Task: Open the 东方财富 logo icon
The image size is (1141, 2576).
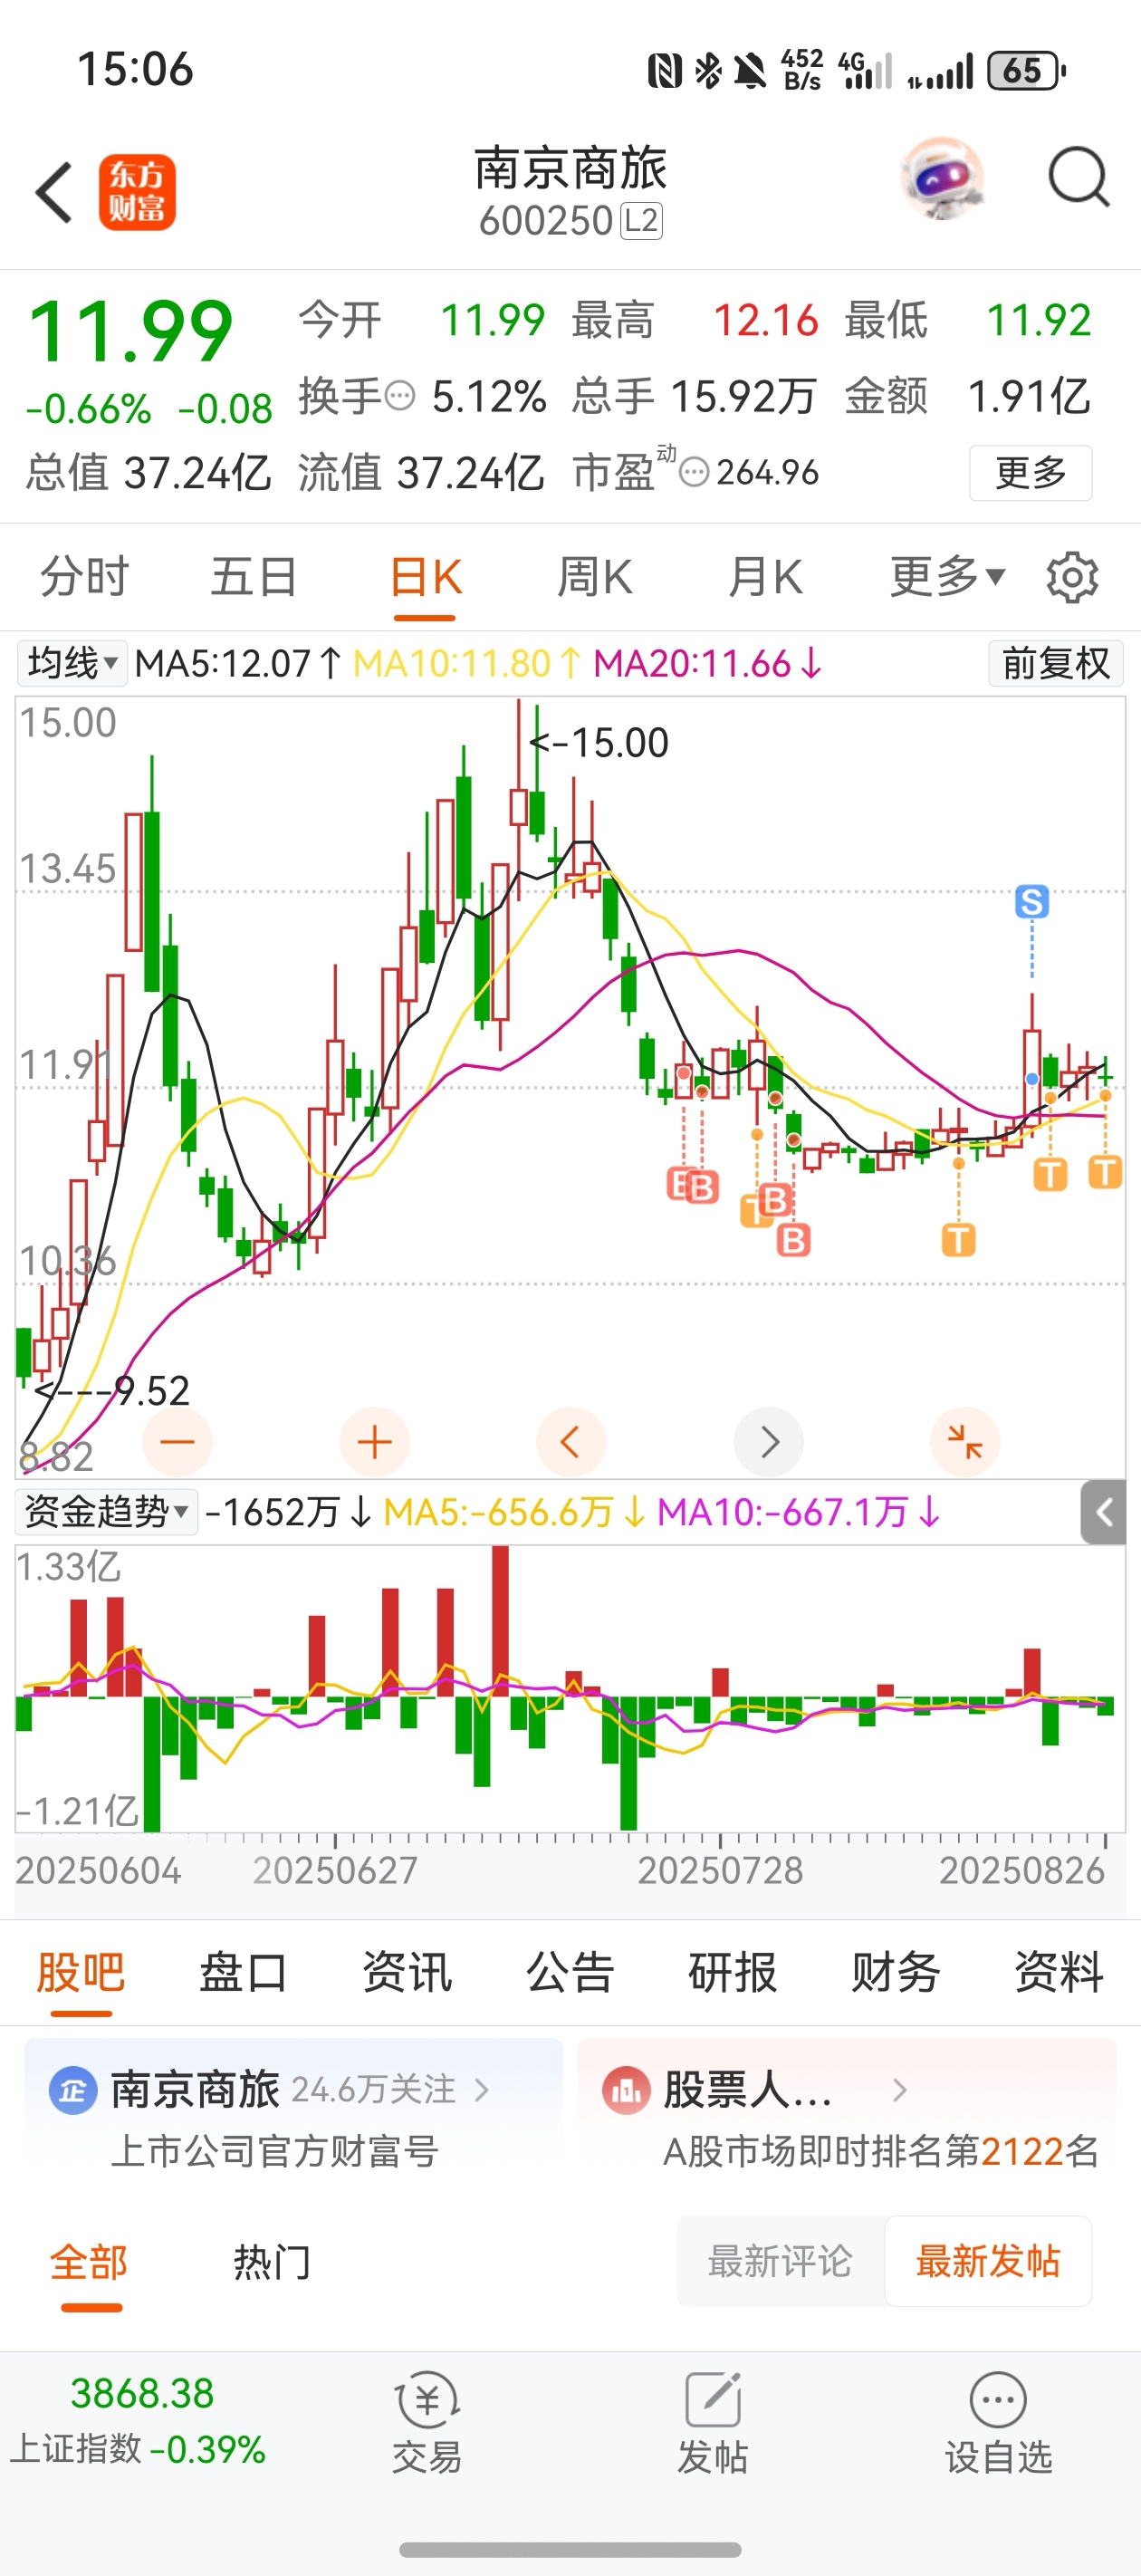Action: [137, 192]
